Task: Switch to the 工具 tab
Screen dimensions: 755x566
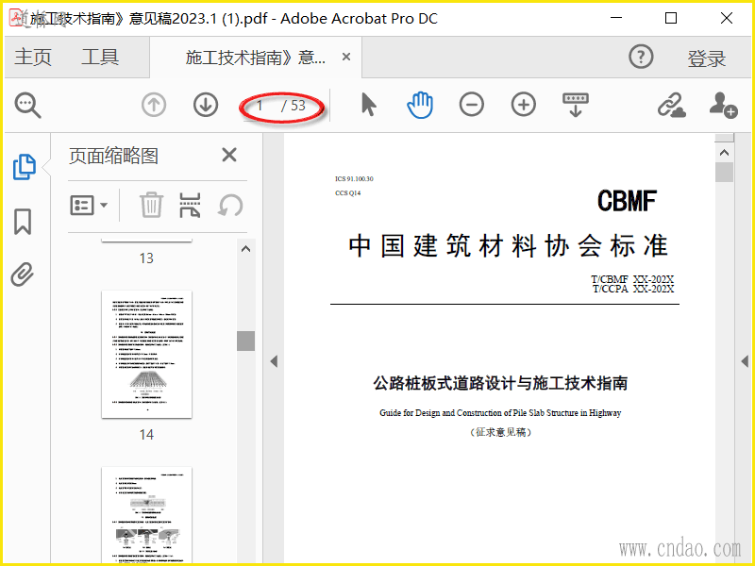Action: click(x=100, y=57)
